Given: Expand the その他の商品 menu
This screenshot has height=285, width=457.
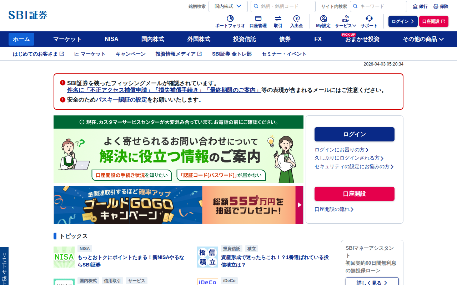Looking at the screenshot, I should 423,39.
